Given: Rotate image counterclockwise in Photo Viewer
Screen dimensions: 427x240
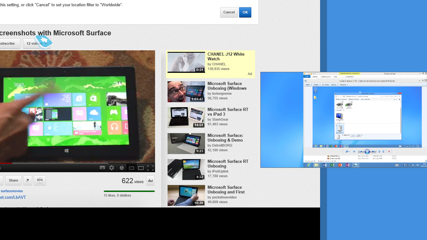Looking at the screenshot, I should pos(379,152).
